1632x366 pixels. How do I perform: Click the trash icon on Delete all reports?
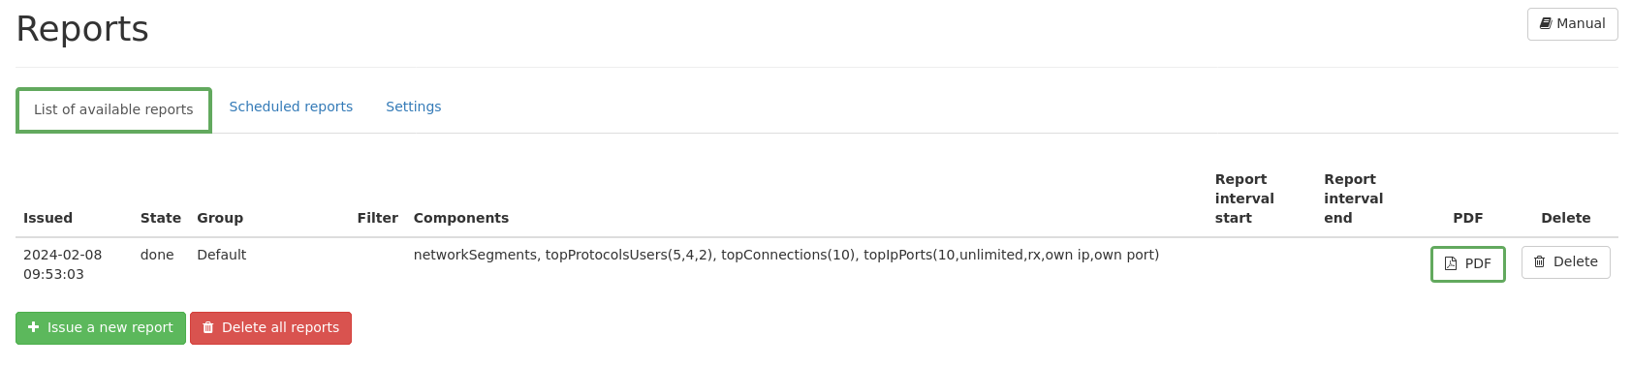coord(208,327)
